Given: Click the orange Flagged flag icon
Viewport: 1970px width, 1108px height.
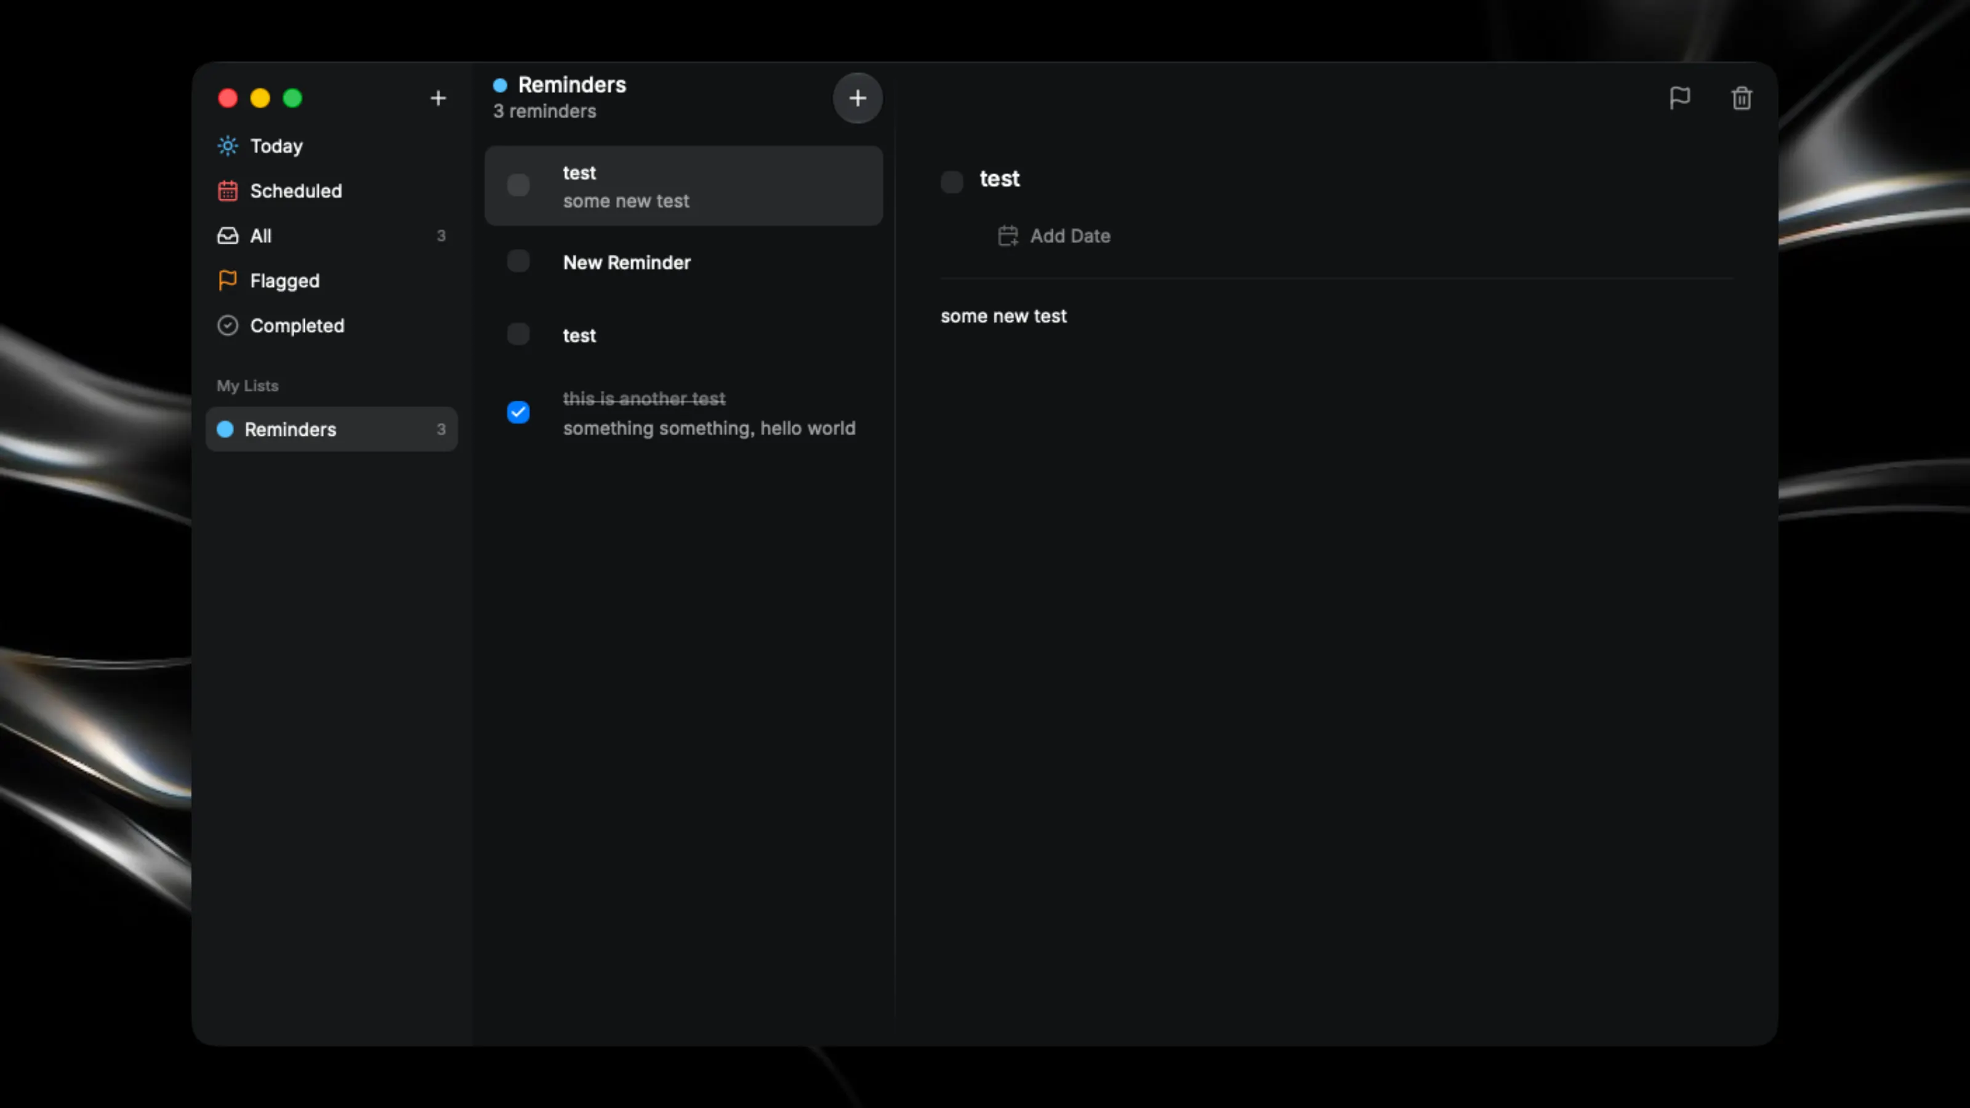Looking at the screenshot, I should click(x=227, y=281).
